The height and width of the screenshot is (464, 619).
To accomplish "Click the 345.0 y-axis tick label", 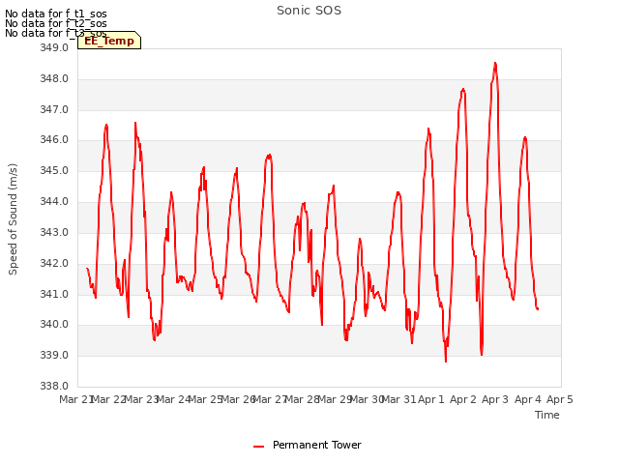I will [x=54, y=170].
